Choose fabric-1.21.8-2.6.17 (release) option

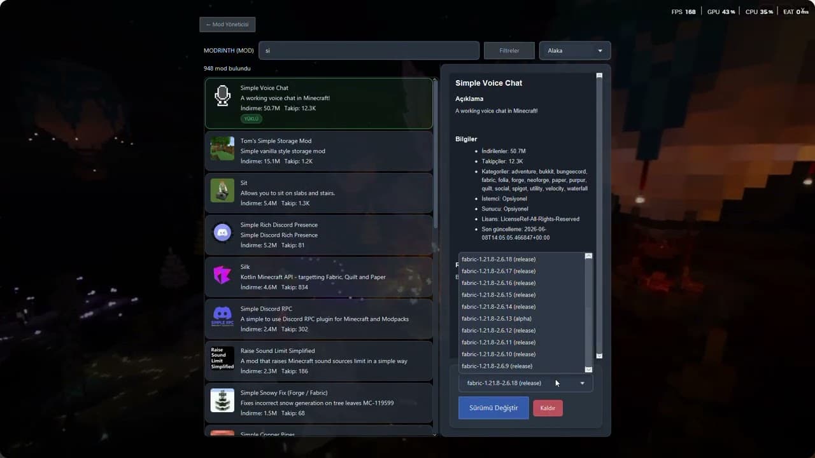point(521,271)
